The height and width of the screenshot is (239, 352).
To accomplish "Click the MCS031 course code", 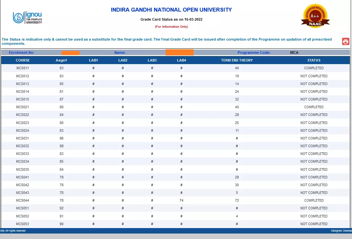I will [23, 138].
